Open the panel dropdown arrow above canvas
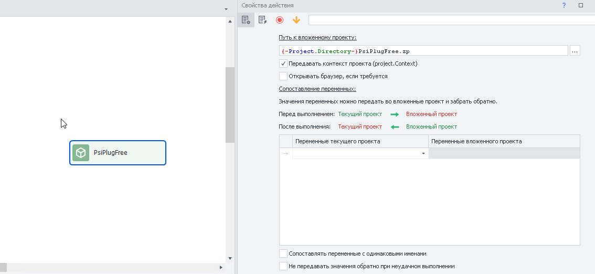595x274 pixels. pos(226,9)
